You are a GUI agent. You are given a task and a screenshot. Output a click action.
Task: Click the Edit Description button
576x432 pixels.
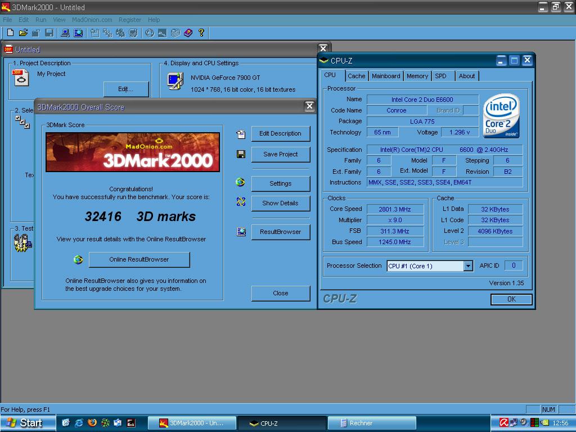(x=280, y=134)
